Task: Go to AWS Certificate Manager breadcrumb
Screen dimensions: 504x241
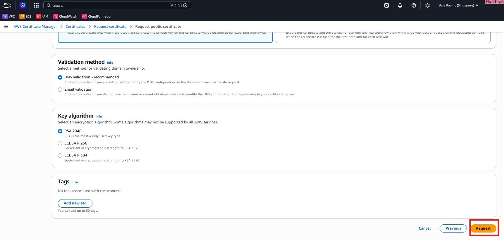Action: [x=35, y=27]
